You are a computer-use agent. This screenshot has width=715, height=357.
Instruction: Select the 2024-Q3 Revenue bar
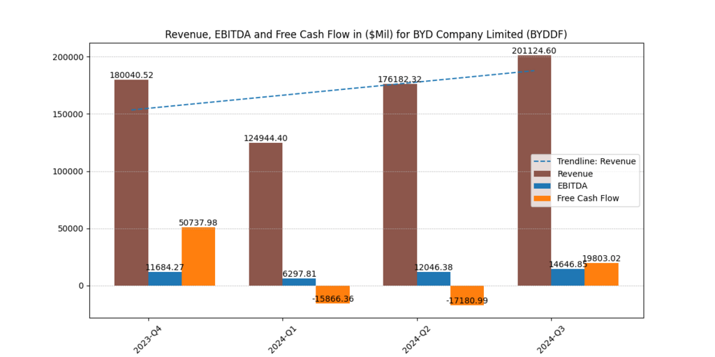(x=534, y=171)
